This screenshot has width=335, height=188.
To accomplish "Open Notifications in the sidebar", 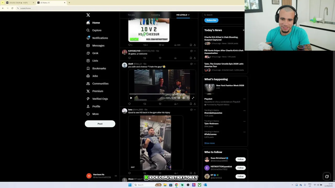I will (x=97, y=38).
